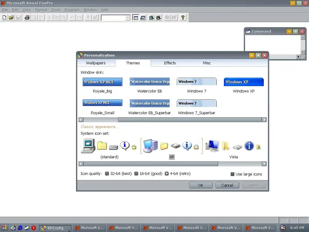309x232 pixels.
Task: Click the Apply button
Action: (254, 185)
